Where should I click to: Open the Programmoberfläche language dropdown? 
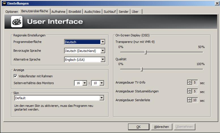pyautogui.click(x=103, y=42)
